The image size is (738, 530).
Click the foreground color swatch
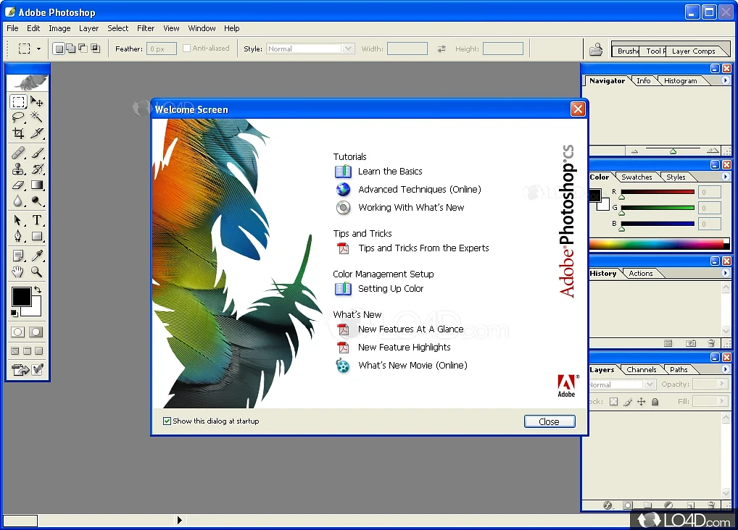(22, 297)
